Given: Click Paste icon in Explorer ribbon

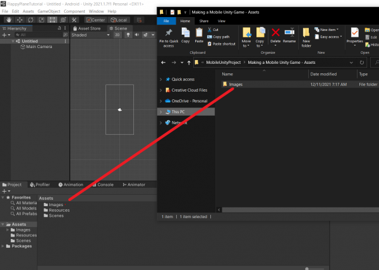Looking at the screenshot, I should click(x=199, y=32).
